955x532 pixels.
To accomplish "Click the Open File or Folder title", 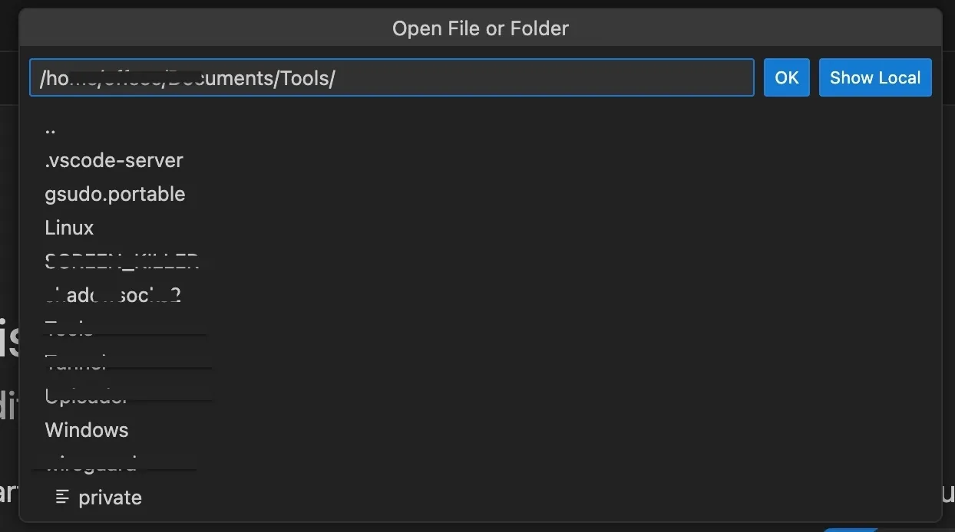I will (481, 28).
